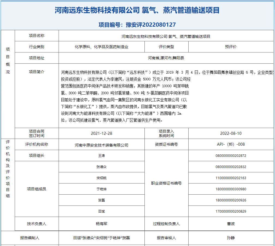
Task: Select report authors 田斌*张德众*宋绍锐*于艳坤*贺磊
Action: [102, 238]
